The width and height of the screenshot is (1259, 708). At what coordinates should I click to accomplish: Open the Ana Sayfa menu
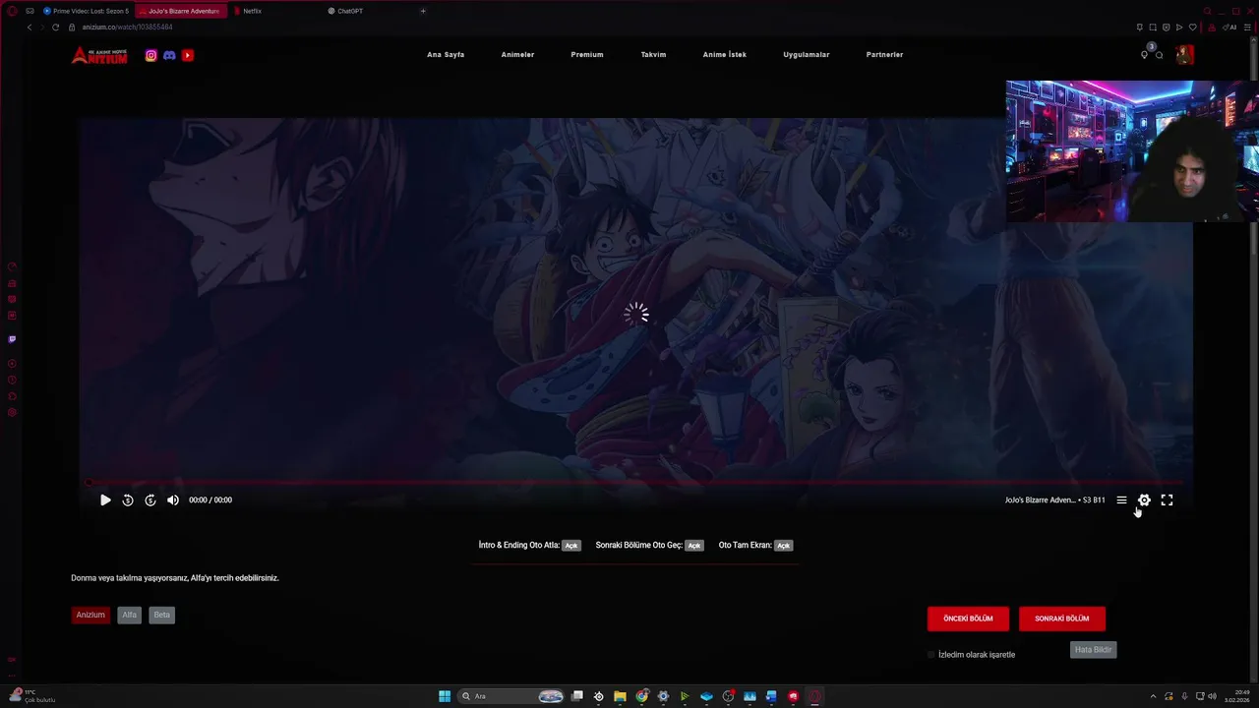446,55
